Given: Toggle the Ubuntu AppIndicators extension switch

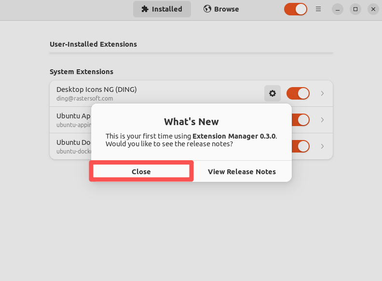Looking at the screenshot, I should click(300, 120).
